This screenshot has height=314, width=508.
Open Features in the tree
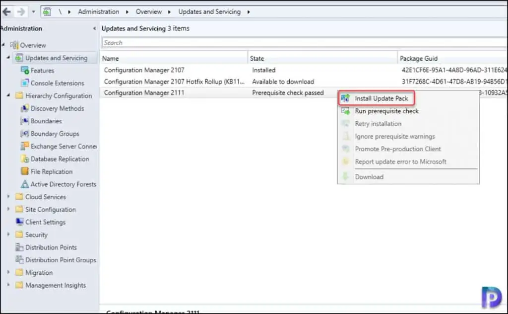(43, 71)
